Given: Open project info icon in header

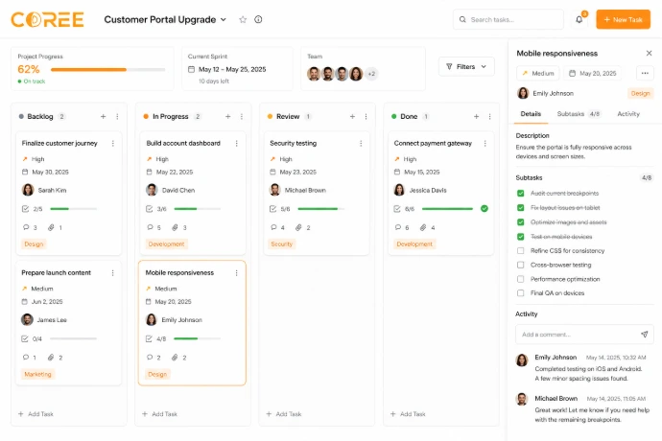Looking at the screenshot, I should 258,19.
